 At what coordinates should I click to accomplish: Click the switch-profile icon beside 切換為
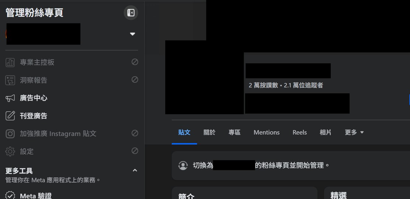tap(183, 165)
